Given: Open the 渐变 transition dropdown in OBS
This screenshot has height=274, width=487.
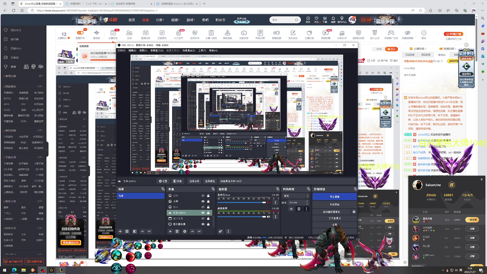Looking at the screenshot, I should click(x=296, y=196).
